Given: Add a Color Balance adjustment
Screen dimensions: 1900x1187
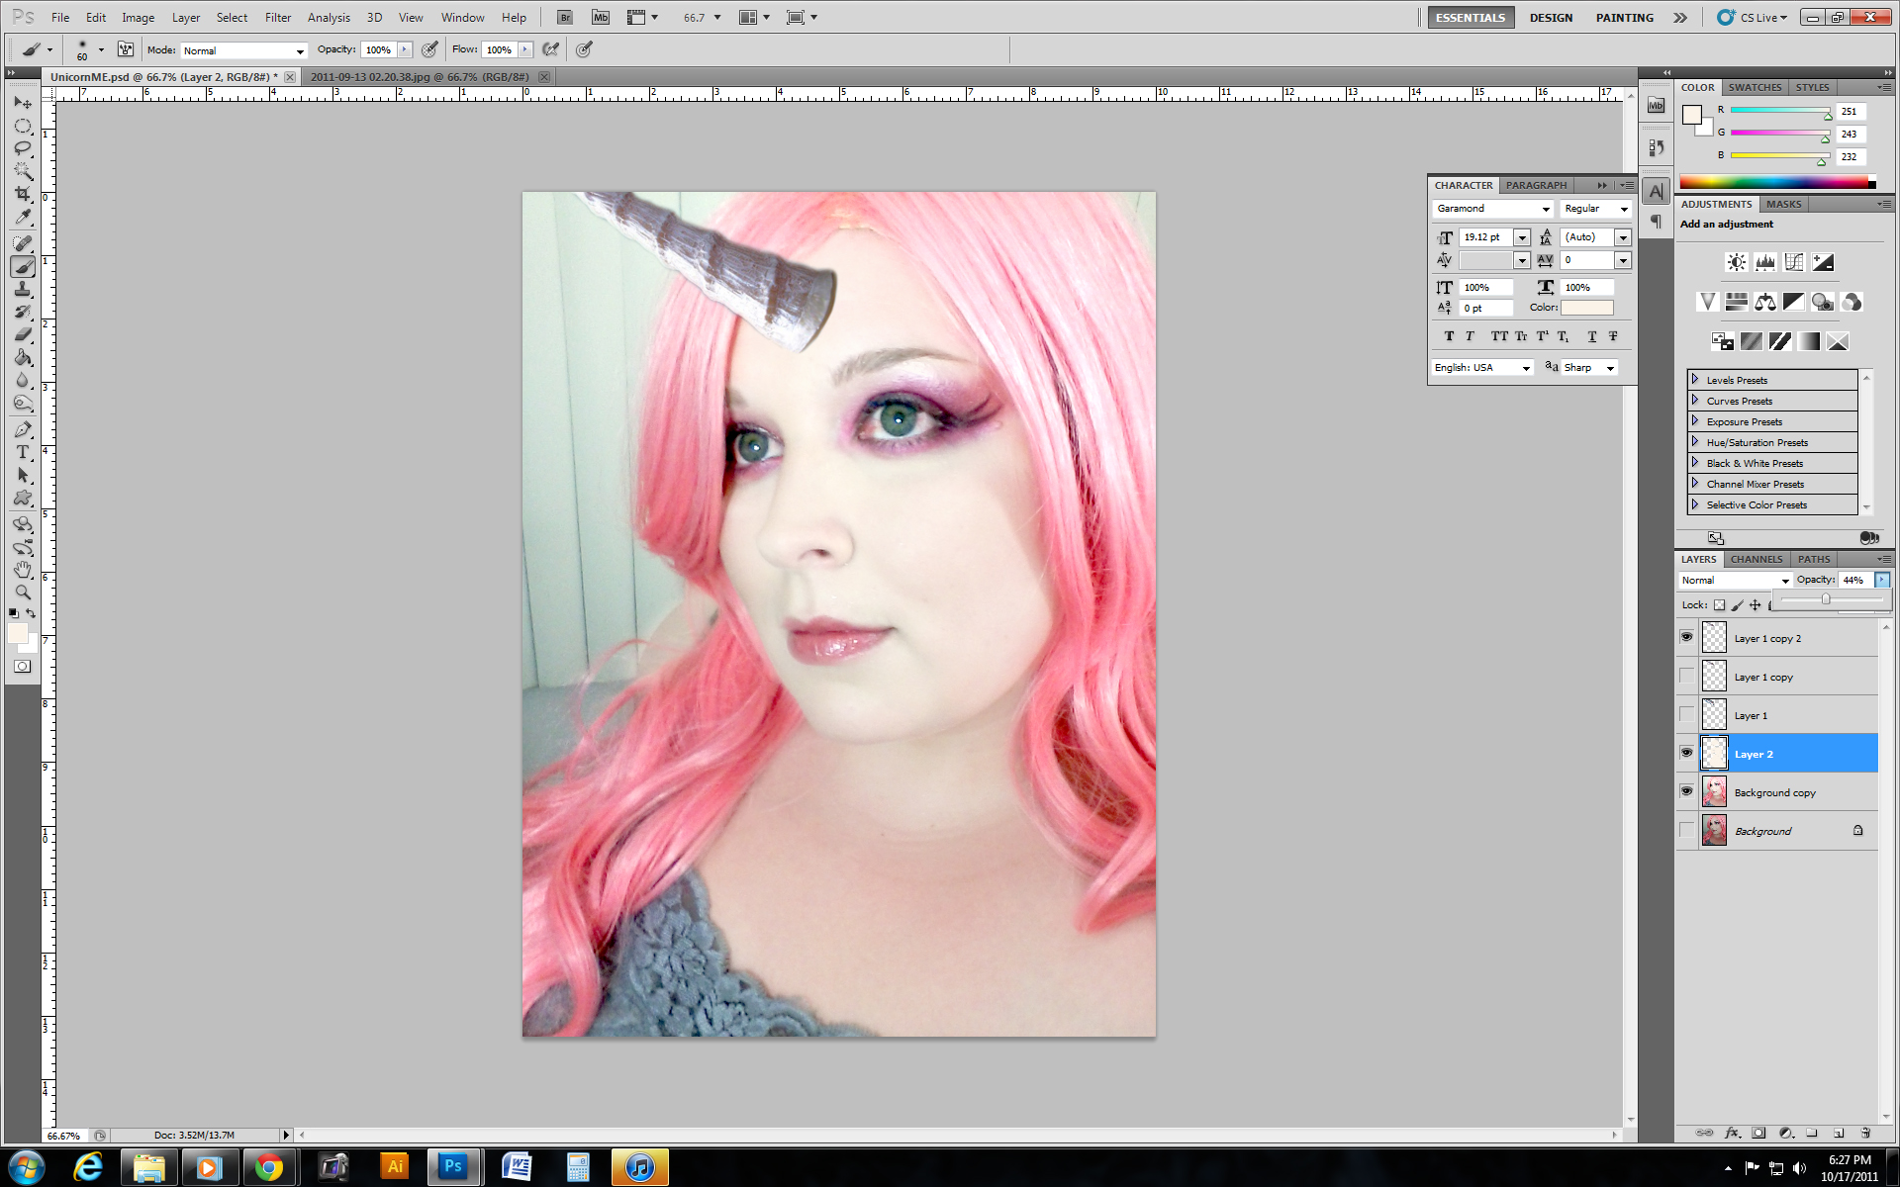Looking at the screenshot, I should click(x=1764, y=302).
